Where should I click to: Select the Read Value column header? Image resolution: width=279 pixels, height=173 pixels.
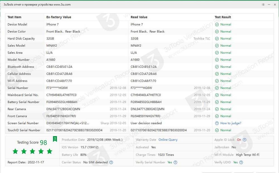(x=139, y=17)
